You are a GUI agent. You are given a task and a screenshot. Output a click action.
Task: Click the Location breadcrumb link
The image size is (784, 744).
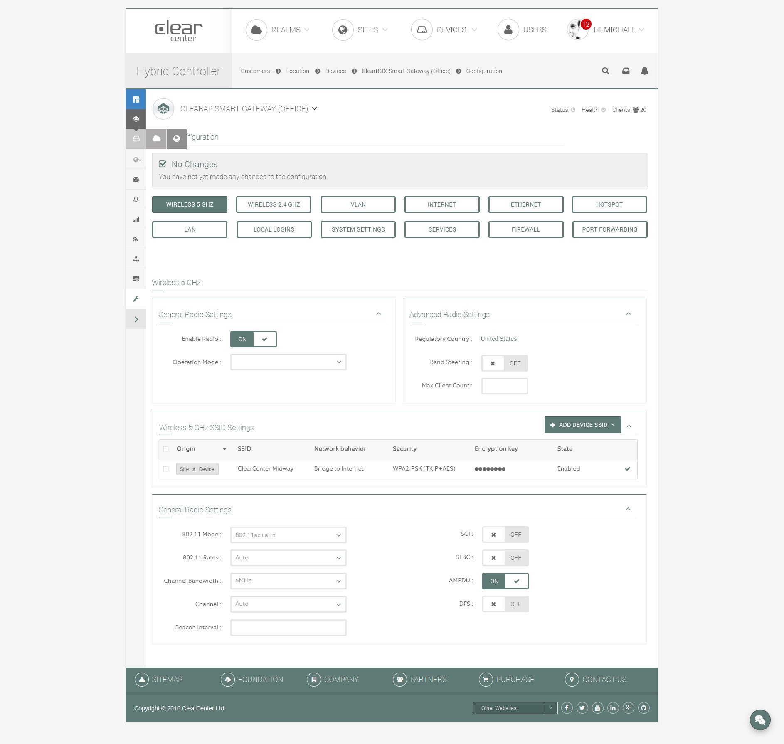298,71
